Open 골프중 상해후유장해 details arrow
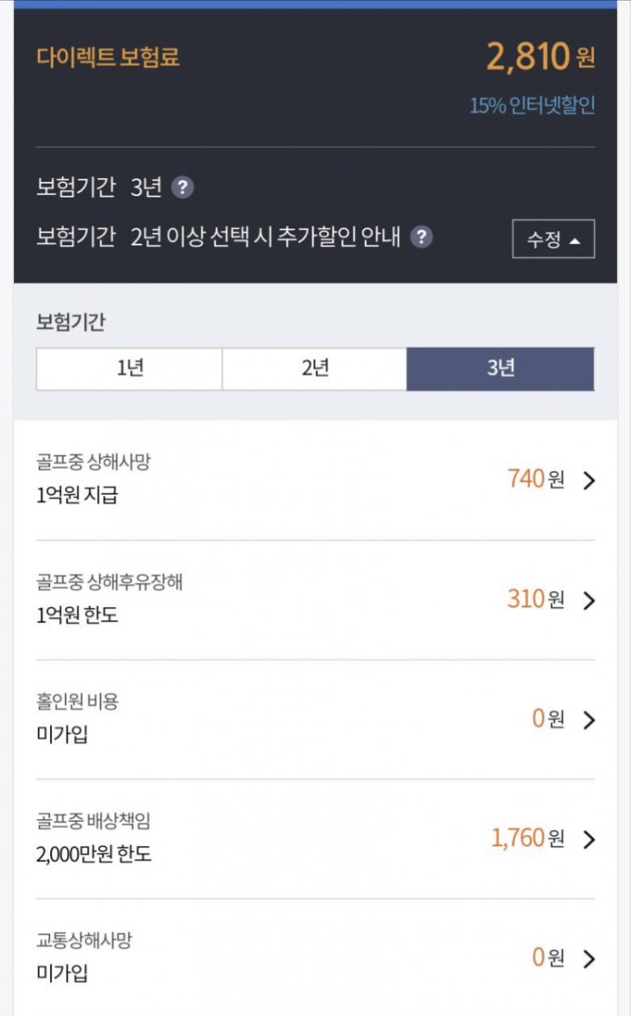 (589, 600)
